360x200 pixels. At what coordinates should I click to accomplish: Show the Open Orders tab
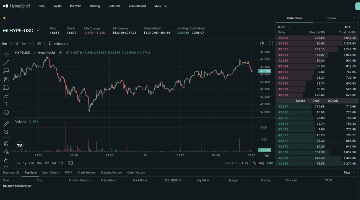coord(51,173)
